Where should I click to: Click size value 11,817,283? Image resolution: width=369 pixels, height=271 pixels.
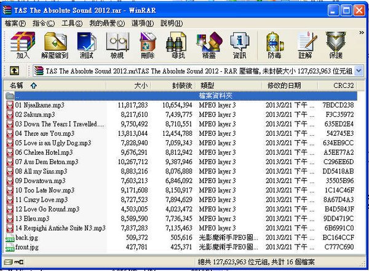pyautogui.click(x=133, y=105)
